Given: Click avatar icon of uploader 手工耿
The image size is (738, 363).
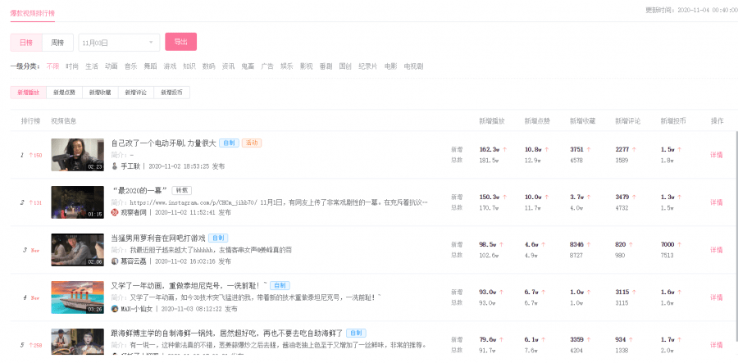Looking at the screenshot, I should 115,166.
